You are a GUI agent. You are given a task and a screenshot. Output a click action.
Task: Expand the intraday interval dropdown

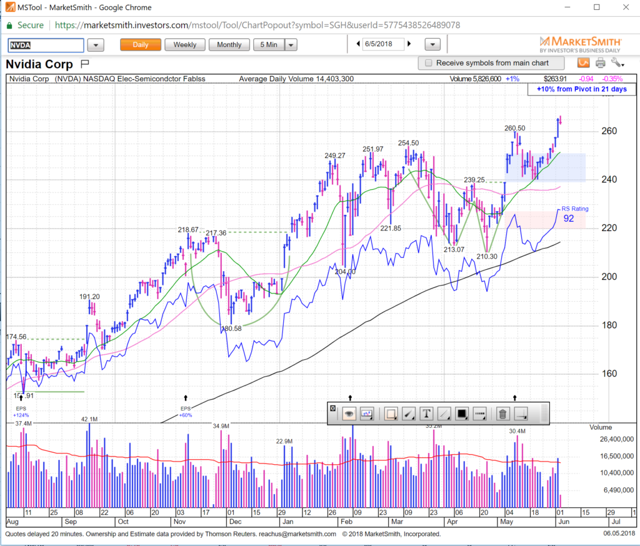(x=291, y=44)
